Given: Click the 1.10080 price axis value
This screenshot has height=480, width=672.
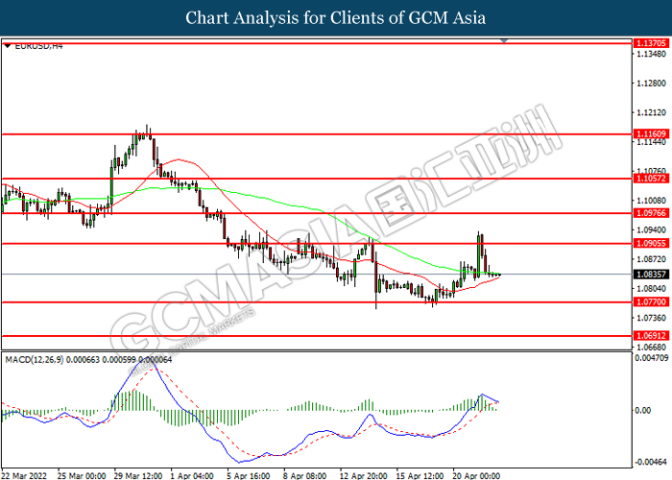Looking at the screenshot, I should tap(652, 201).
